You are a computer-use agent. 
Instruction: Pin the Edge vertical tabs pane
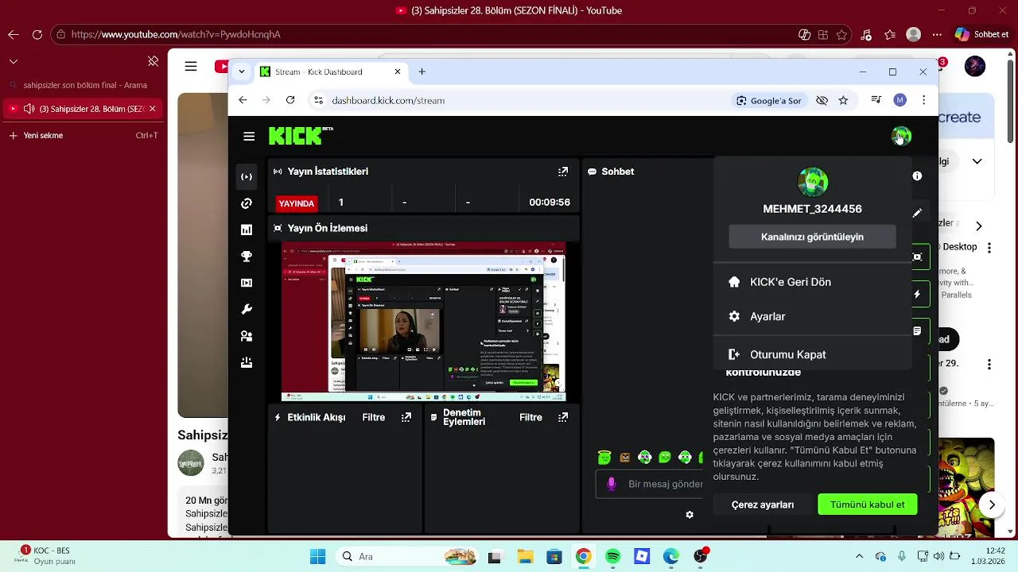153,61
